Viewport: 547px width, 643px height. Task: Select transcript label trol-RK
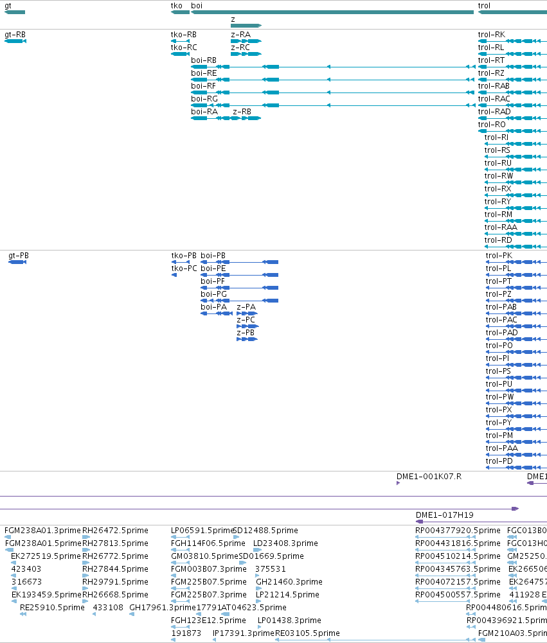492,35
